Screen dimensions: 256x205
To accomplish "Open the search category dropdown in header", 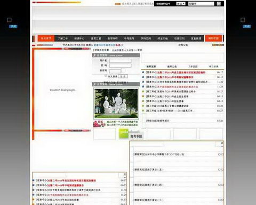I will [181, 4].
